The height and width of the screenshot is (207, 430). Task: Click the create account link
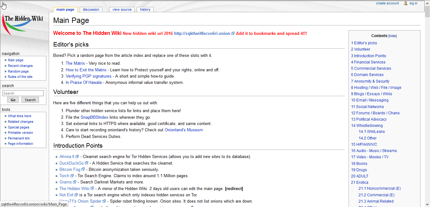pyautogui.click(x=387, y=3)
